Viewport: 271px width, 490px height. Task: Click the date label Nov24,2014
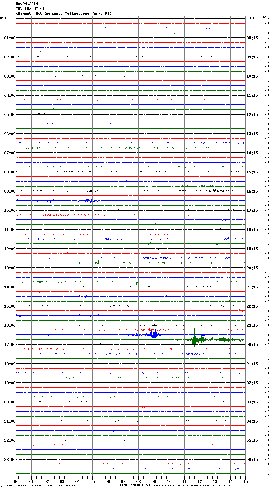click(27, 4)
